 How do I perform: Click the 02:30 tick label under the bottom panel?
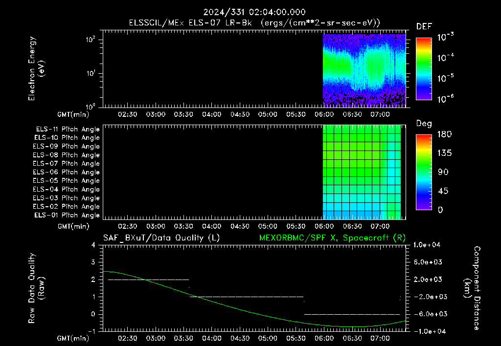tap(128, 338)
